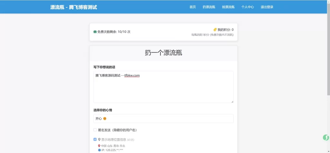Click label 写下你想说的话
The width and height of the screenshot is (330, 153).
[x=104, y=67]
